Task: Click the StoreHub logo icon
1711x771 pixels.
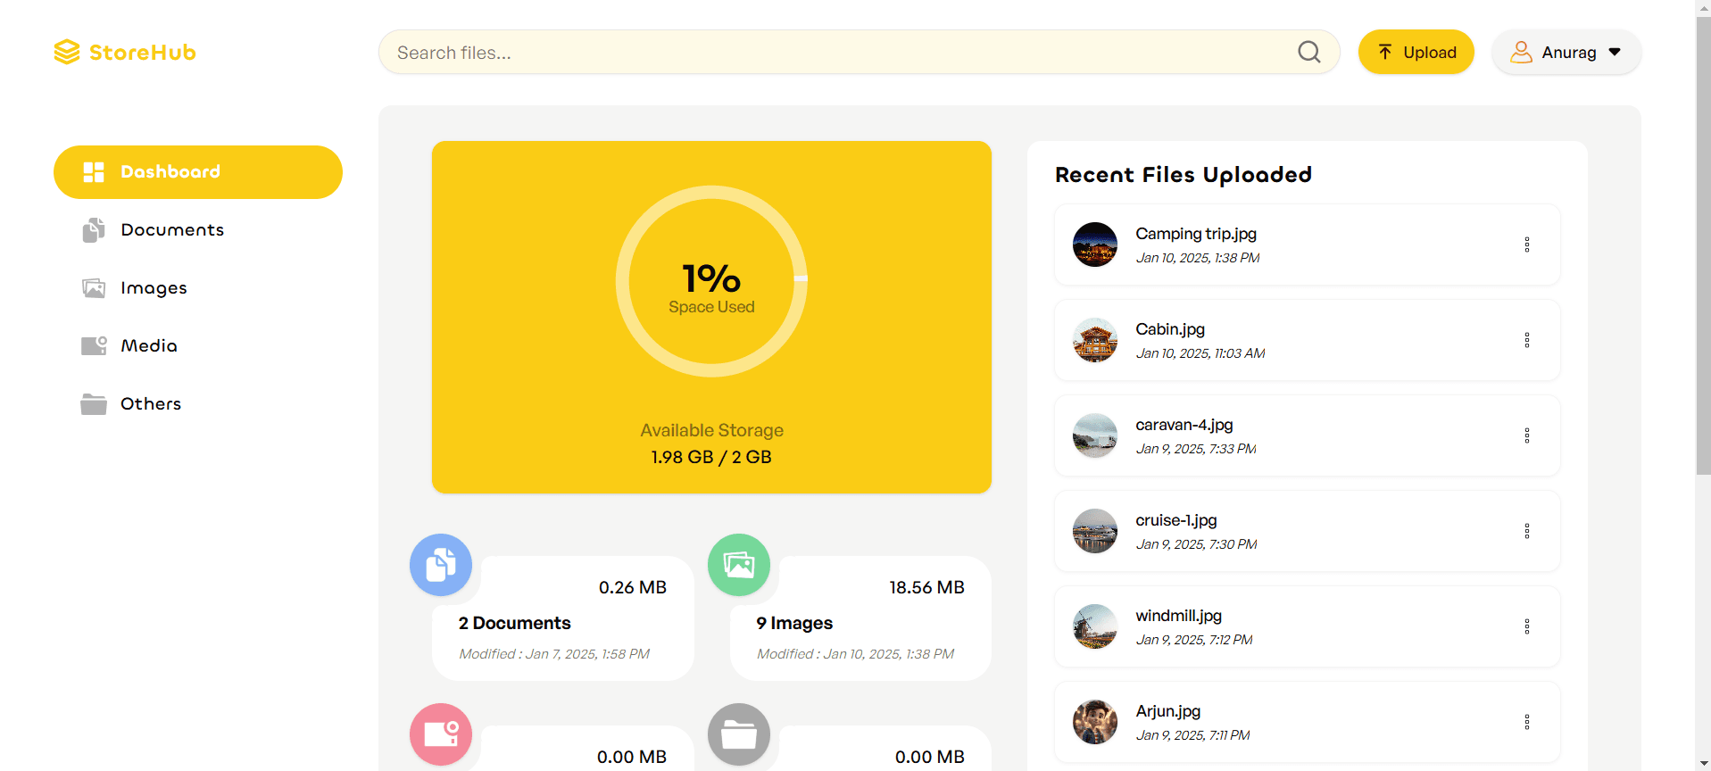Action: (67, 53)
